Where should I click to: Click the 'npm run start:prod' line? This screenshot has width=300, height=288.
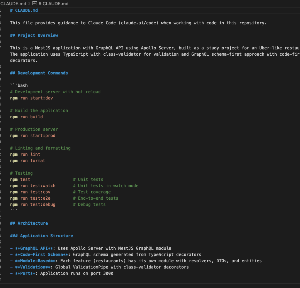(33, 136)
